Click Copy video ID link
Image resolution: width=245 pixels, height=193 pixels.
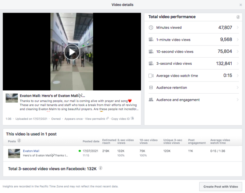[121, 119]
